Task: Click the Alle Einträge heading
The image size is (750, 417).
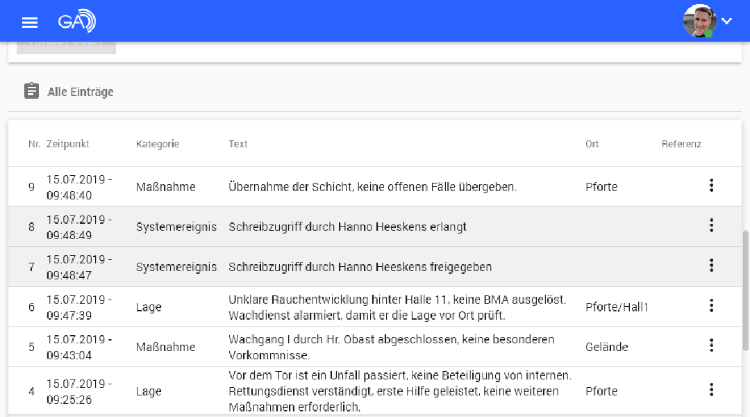Action: (80, 91)
